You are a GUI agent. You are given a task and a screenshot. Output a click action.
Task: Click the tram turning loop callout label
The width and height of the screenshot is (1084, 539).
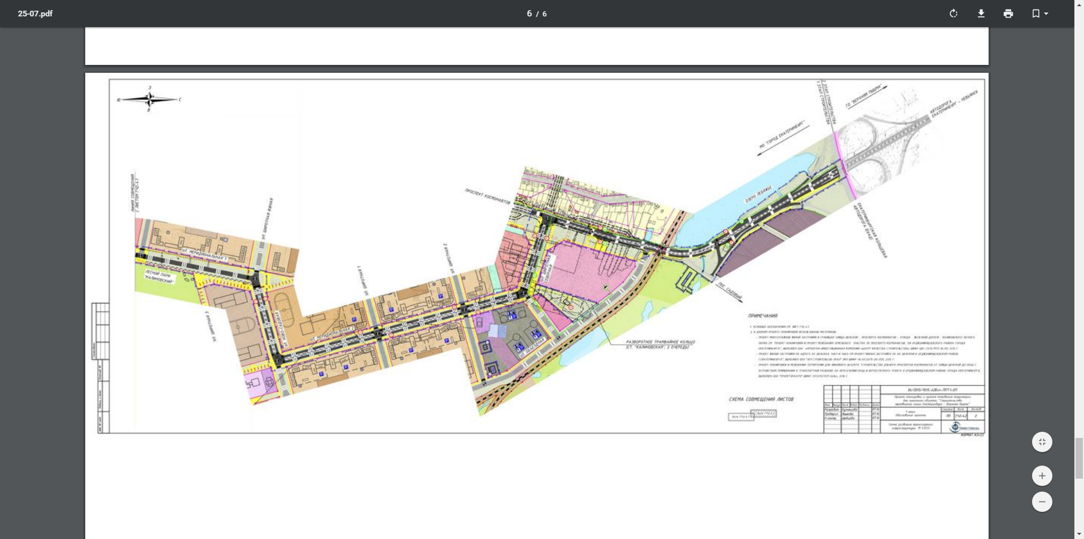click(660, 344)
